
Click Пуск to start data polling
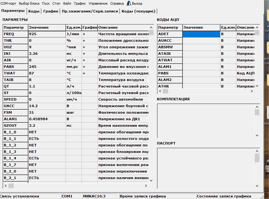[46, 3]
